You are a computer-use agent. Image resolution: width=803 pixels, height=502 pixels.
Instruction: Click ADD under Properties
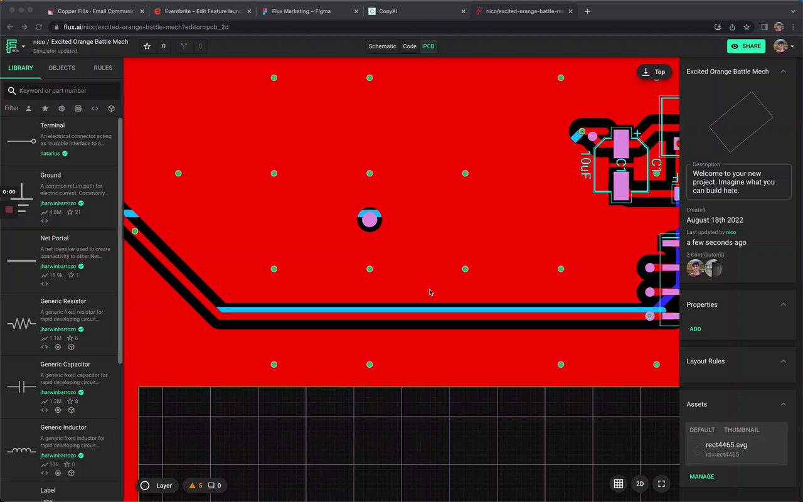point(695,329)
